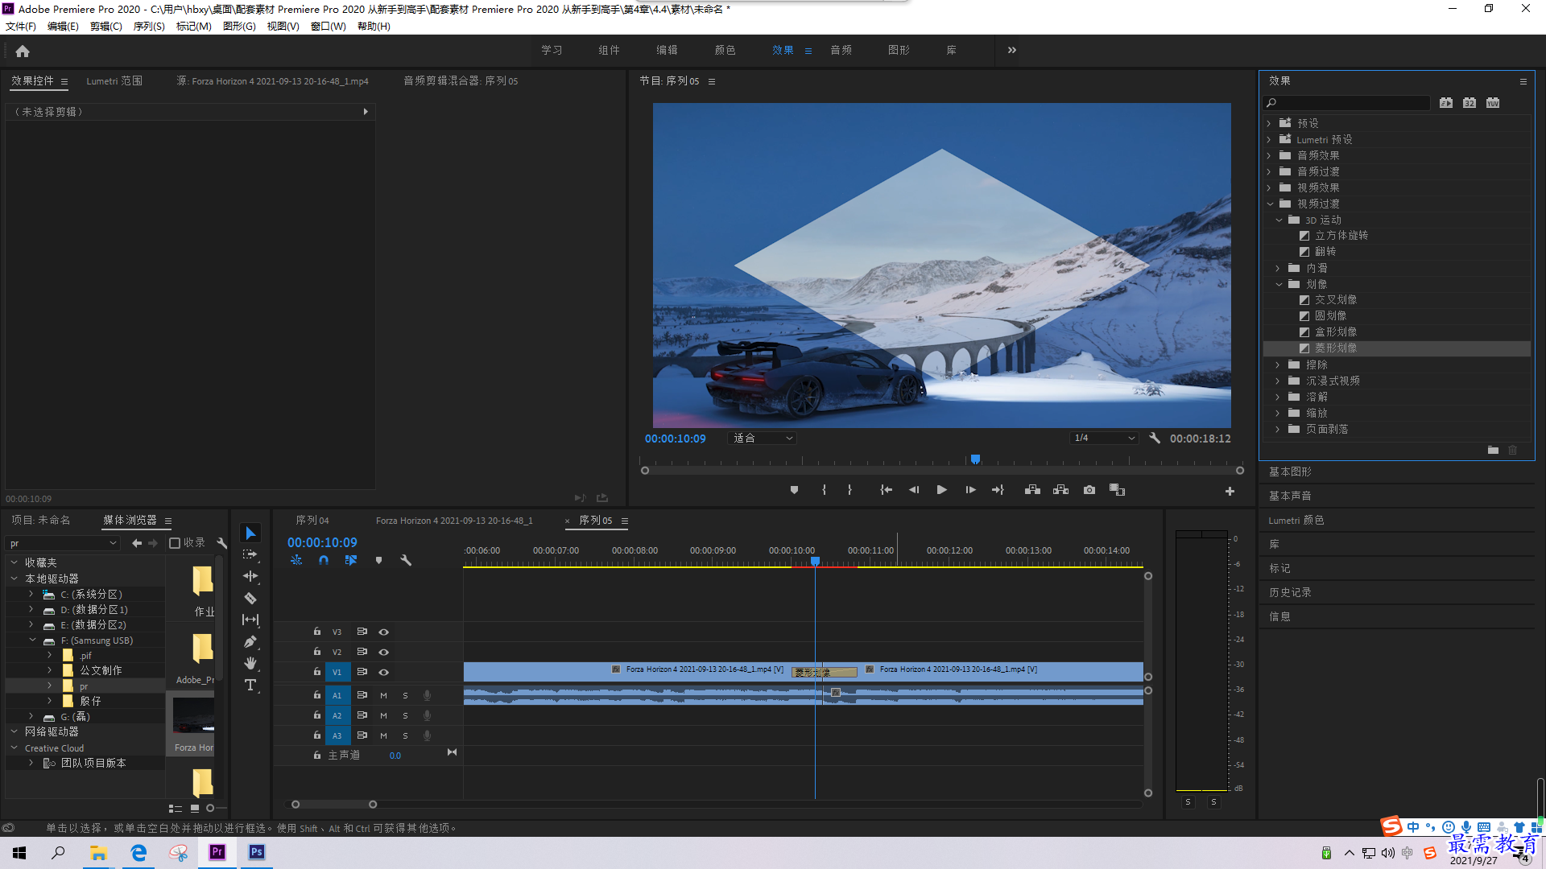This screenshot has width=1546, height=869.
Task: Open program monitor wrench settings
Action: (x=1155, y=439)
